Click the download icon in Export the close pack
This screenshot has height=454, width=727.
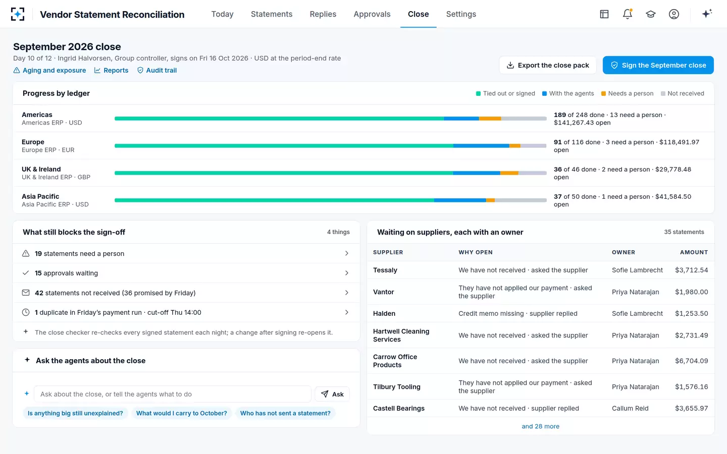tap(510, 65)
